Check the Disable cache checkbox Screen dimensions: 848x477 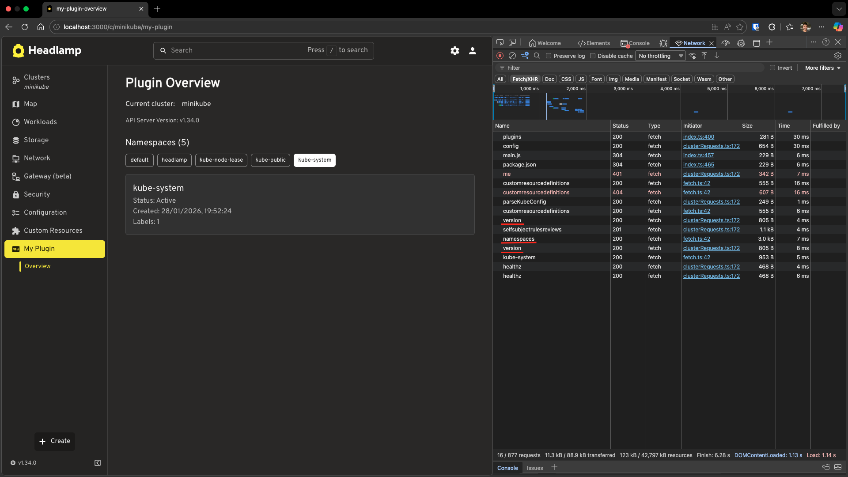point(593,56)
